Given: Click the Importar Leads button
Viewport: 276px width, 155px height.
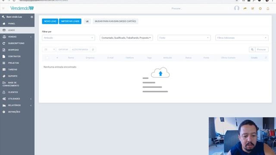Looking at the screenshot, I should click(70, 21).
